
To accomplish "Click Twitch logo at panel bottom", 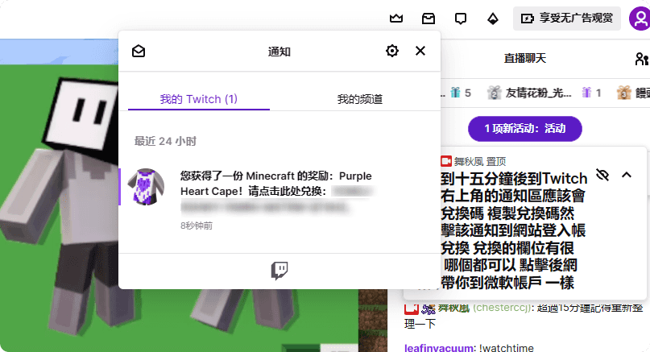I will click(279, 271).
